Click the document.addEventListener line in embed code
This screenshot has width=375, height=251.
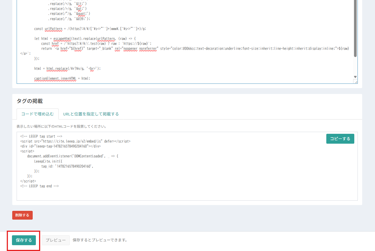pos(73,156)
